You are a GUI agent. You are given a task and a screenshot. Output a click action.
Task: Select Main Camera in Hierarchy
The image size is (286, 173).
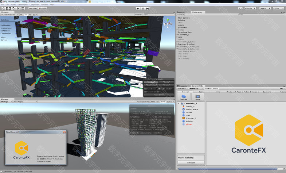pyautogui.click(x=184, y=18)
